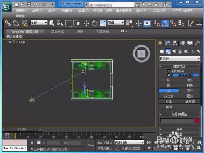Toggle the Angle Snap icon
Screen dimensions: 204x153
pos(165,23)
